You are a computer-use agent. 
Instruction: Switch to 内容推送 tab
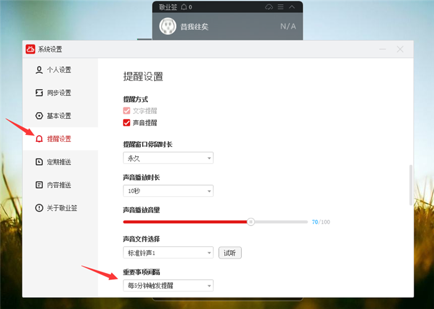point(60,185)
